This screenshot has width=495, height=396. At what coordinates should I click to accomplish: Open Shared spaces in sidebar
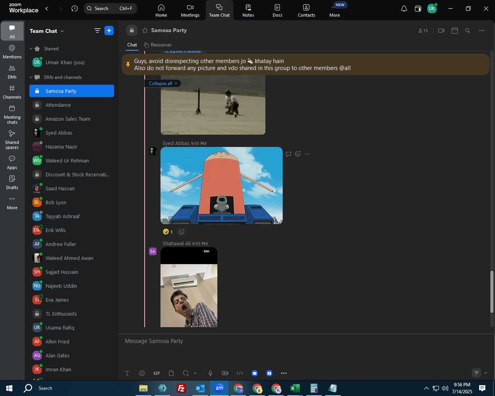[x=12, y=140]
